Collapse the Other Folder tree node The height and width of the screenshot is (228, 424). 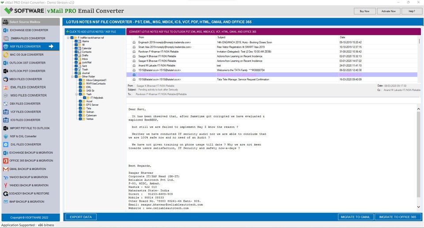coord(72,77)
